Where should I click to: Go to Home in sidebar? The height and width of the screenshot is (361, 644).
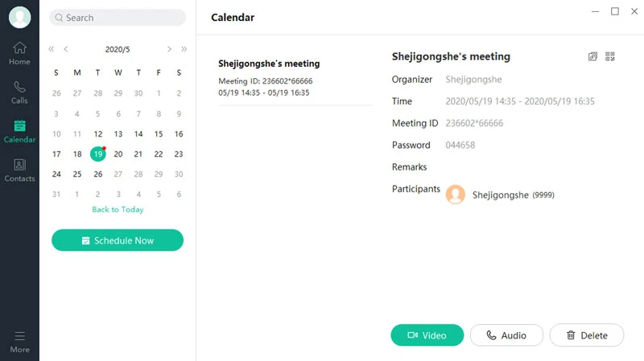pyautogui.click(x=19, y=53)
